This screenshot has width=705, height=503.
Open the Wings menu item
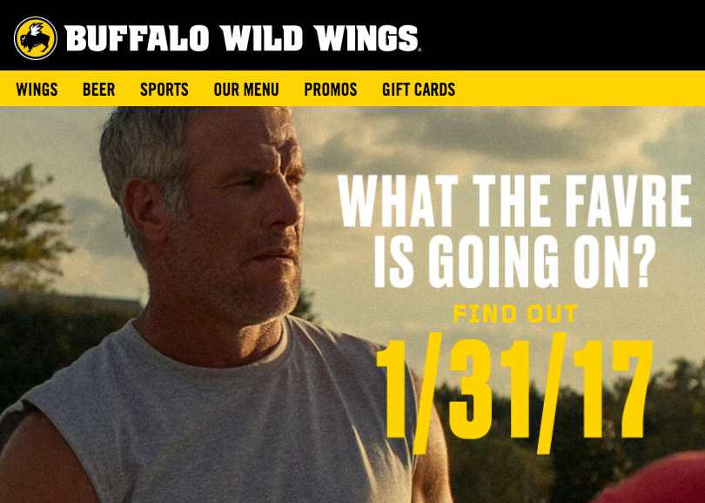(37, 90)
